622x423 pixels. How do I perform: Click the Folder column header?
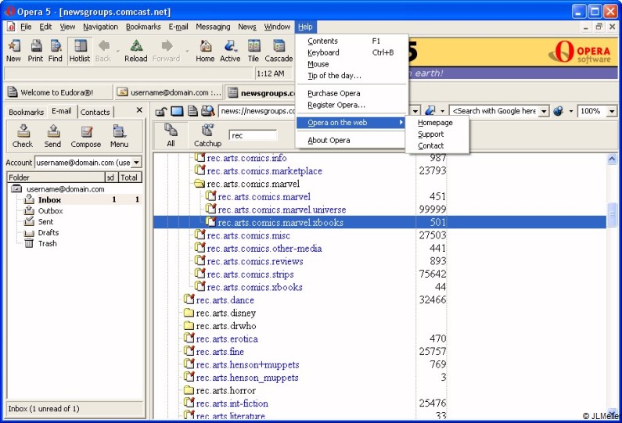click(56, 177)
